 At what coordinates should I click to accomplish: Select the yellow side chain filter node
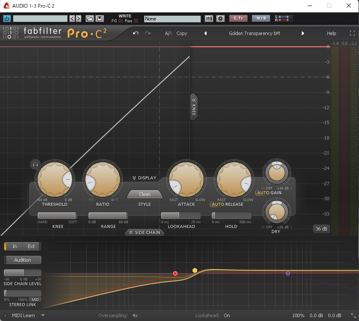point(195,270)
